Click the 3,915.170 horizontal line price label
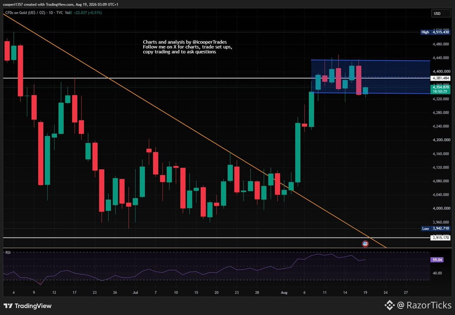455x315 pixels. [x=441, y=238]
